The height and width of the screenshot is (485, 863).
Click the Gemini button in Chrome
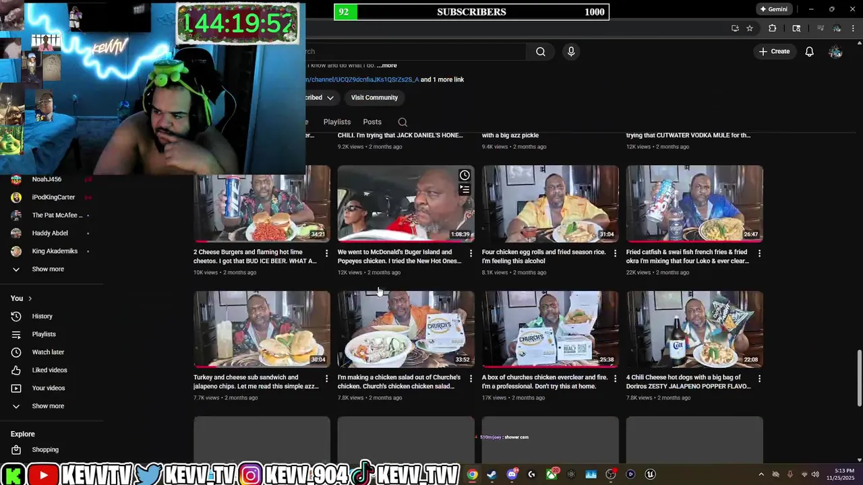[773, 9]
